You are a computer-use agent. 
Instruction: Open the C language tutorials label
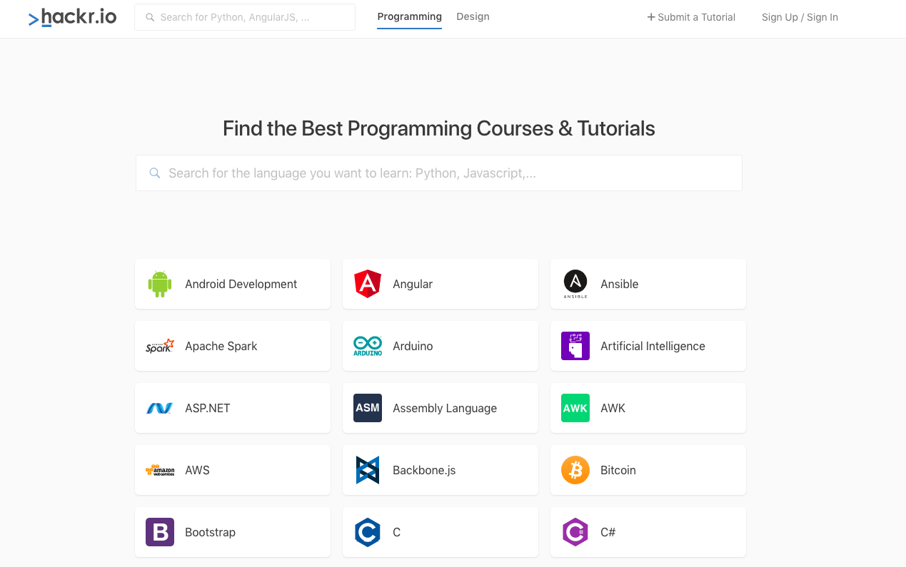[x=396, y=532]
